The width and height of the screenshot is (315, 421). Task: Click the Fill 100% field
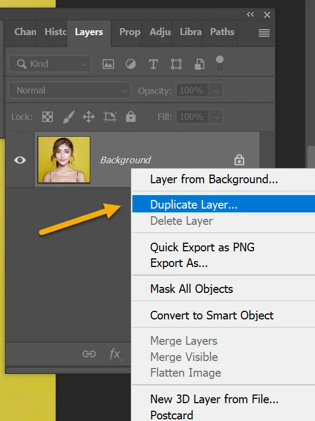tap(192, 117)
